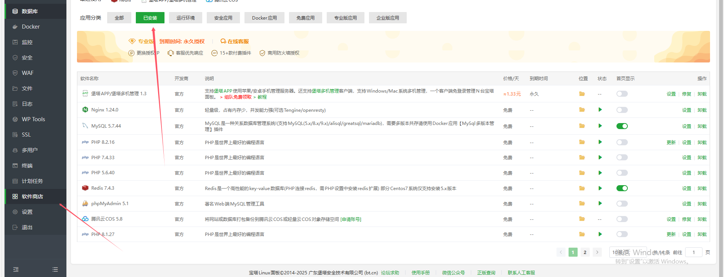The width and height of the screenshot is (724, 277).
Task: Open Docker in the sidebar
Action: click(35, 27)
